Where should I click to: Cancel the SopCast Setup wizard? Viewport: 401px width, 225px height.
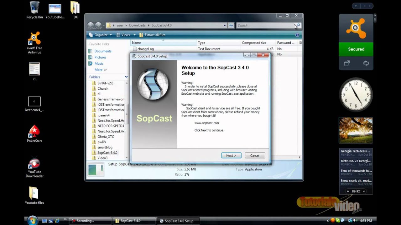[255, 155]
